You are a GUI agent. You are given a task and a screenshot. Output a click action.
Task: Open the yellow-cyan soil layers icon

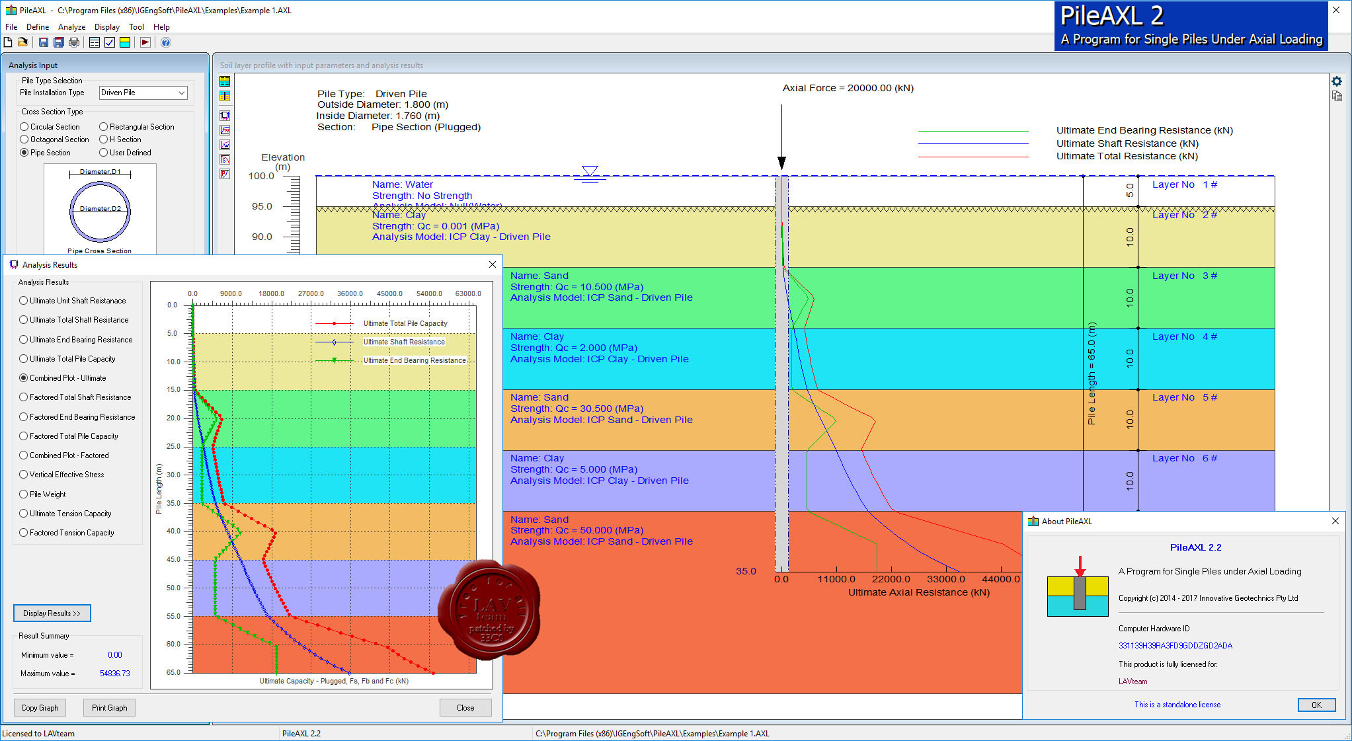click(x=124, y=42)
